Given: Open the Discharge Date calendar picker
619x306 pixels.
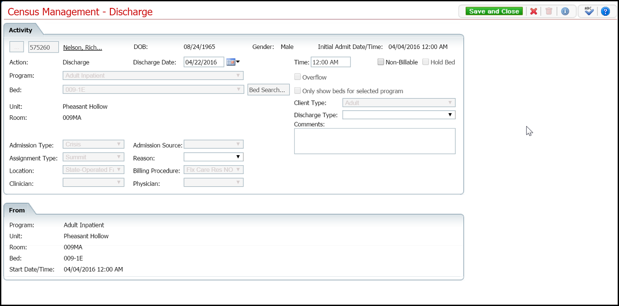Looking at the screenshot, I should click(x=233, y=62).
